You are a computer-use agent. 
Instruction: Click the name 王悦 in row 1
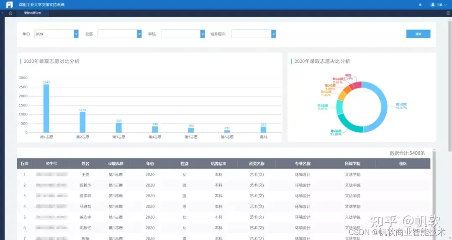(85, 175)
